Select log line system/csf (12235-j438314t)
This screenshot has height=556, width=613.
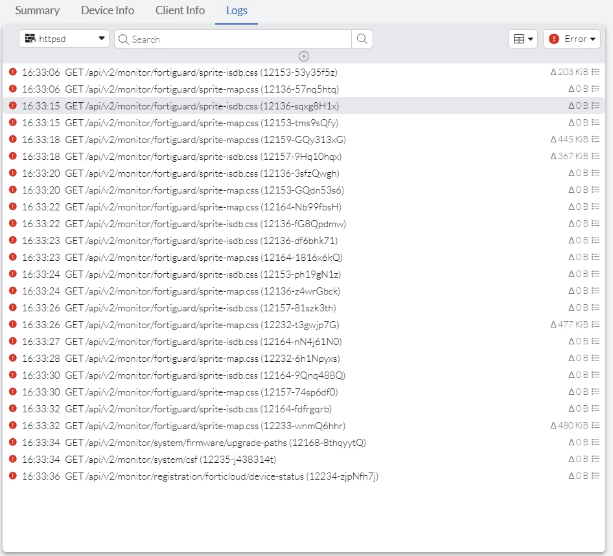(x=304, y=459)
